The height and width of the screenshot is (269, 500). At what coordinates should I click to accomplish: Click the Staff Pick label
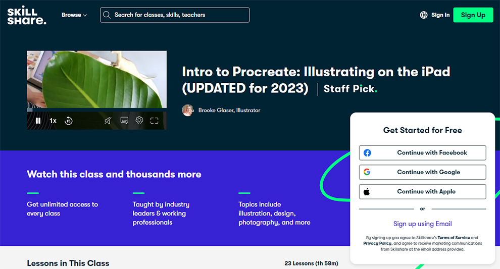(350, 89)
